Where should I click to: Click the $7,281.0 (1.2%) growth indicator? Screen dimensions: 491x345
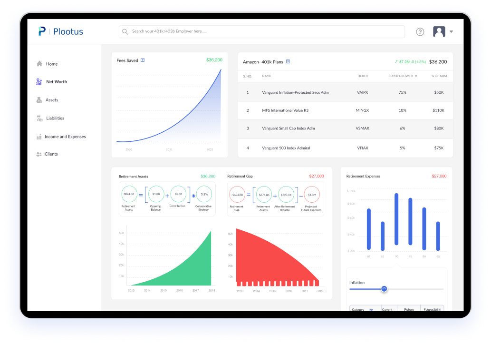tap(411, 62)
